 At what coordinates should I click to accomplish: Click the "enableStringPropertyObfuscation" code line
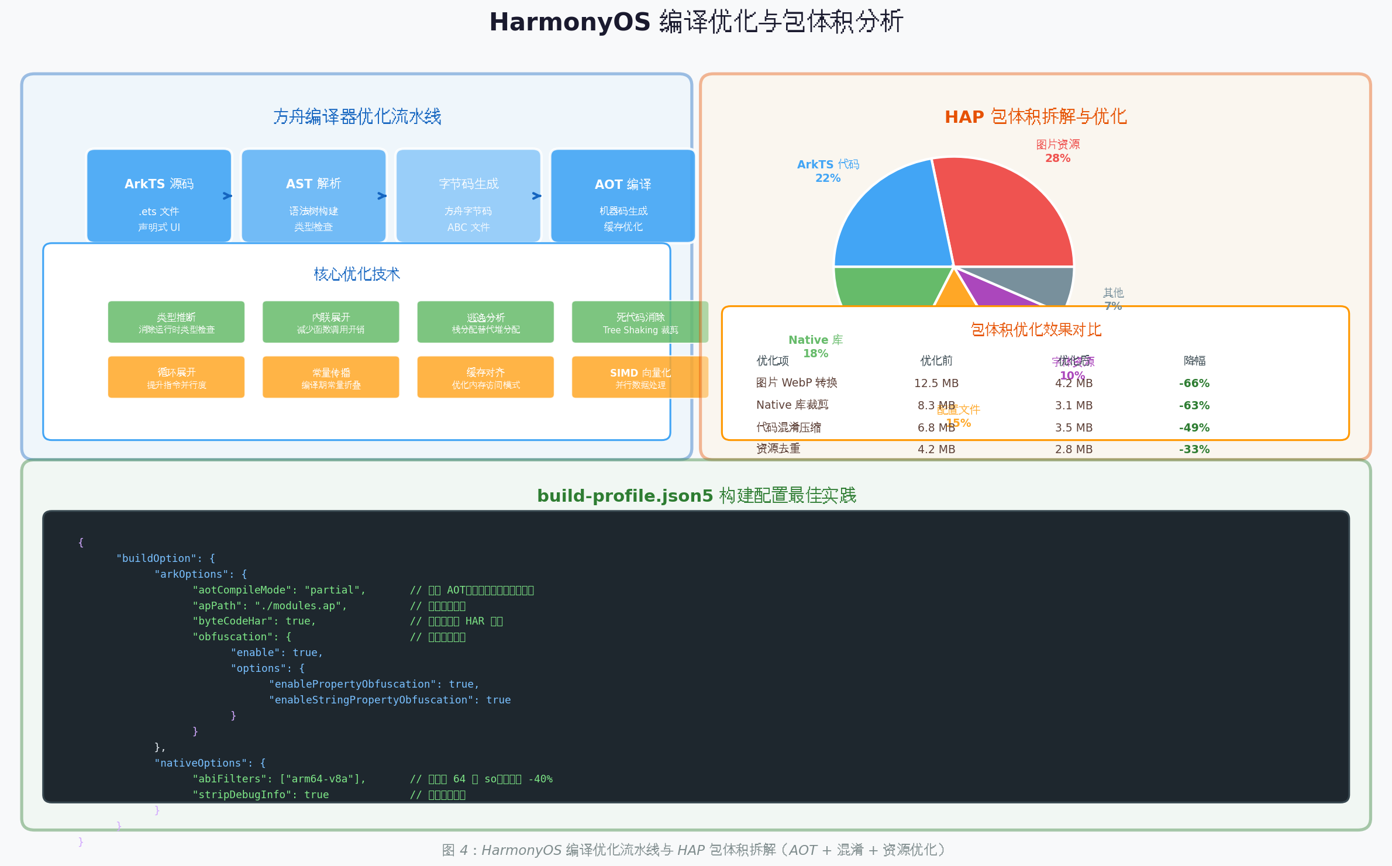(390, 700)
